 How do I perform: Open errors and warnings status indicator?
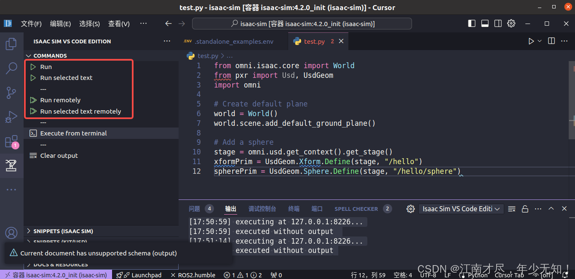(243, 275)
